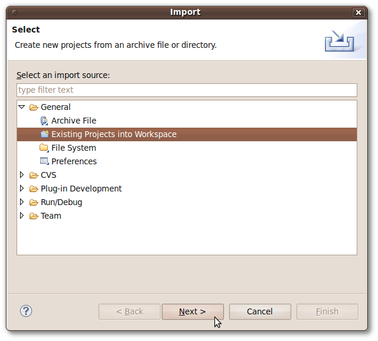Open the help question mark icon
The height and width of the screenshot is (341, 378).
tap(26, 311)
